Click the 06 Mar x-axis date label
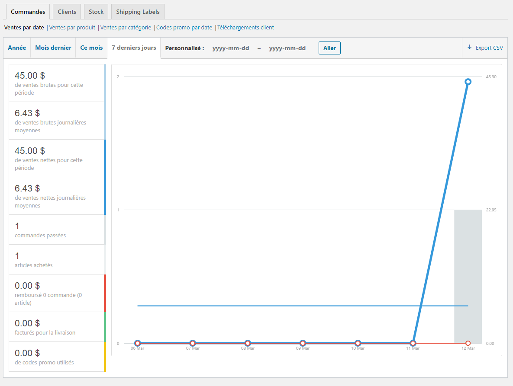The height and width of the screenshot is (386, 513). click(x=137, y=348)
